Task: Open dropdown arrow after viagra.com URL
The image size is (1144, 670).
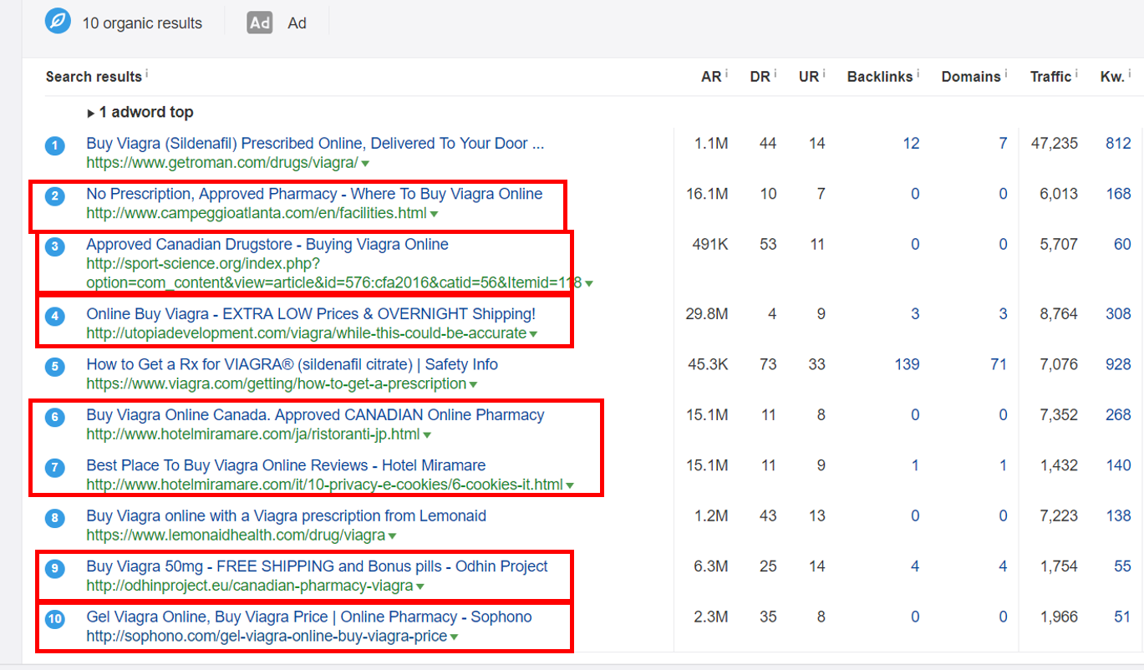Action: [x=473, y=385]
